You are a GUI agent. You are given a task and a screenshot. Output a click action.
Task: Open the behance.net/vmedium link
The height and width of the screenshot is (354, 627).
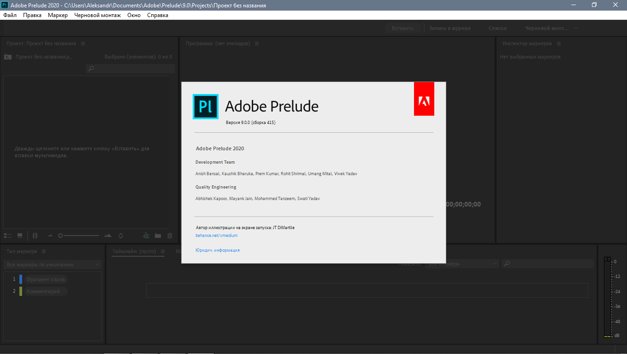pyautogui.click(x=216, y=236)
